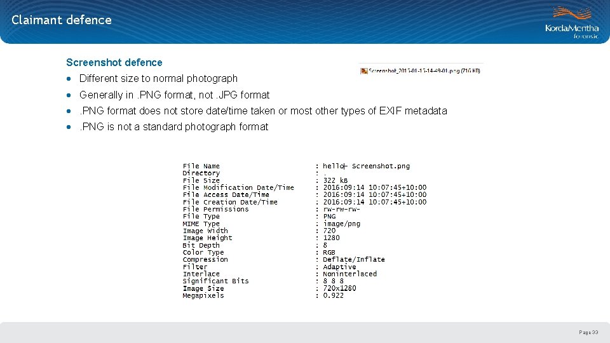Click the 'hello- Screenshot.png' value
The height and width of the screenshot is (343, 610).
(x=366, y=166)
